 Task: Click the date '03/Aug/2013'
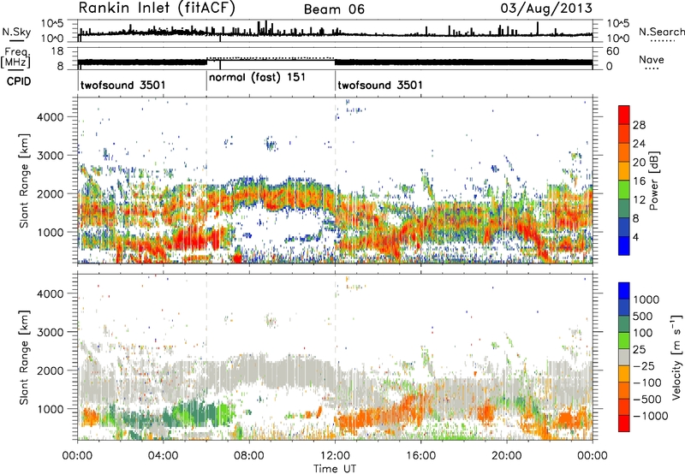[546, 9]
